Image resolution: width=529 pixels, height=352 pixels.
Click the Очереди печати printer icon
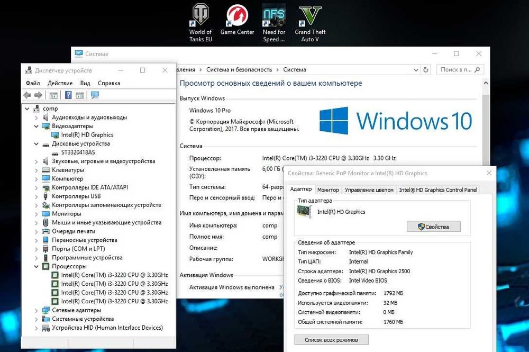click(45, 231)
